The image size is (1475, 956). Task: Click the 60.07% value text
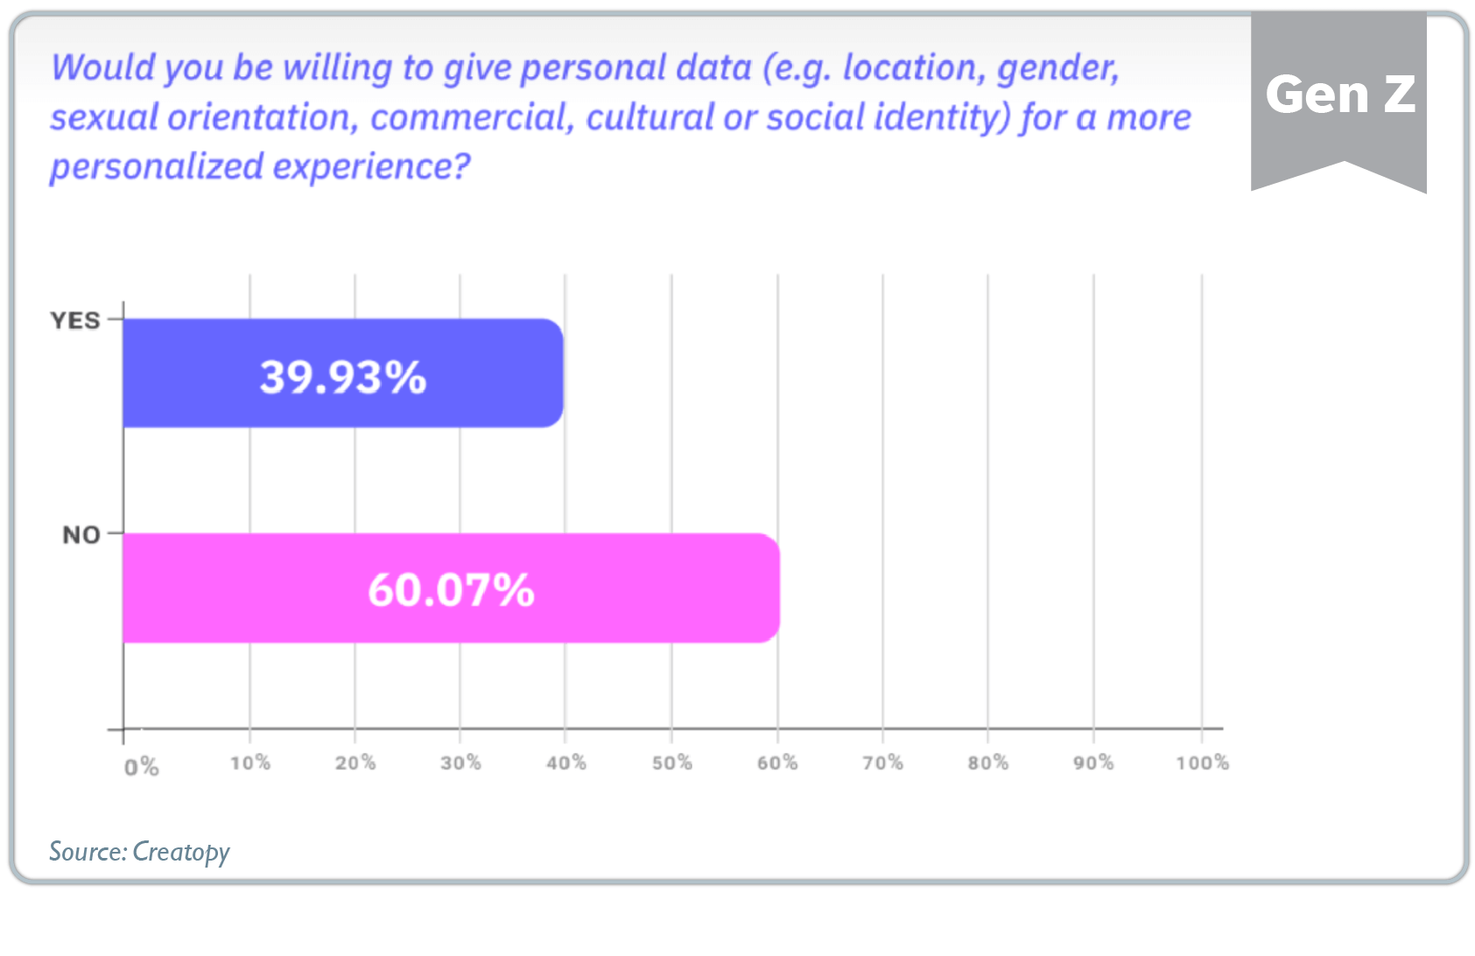451,590
